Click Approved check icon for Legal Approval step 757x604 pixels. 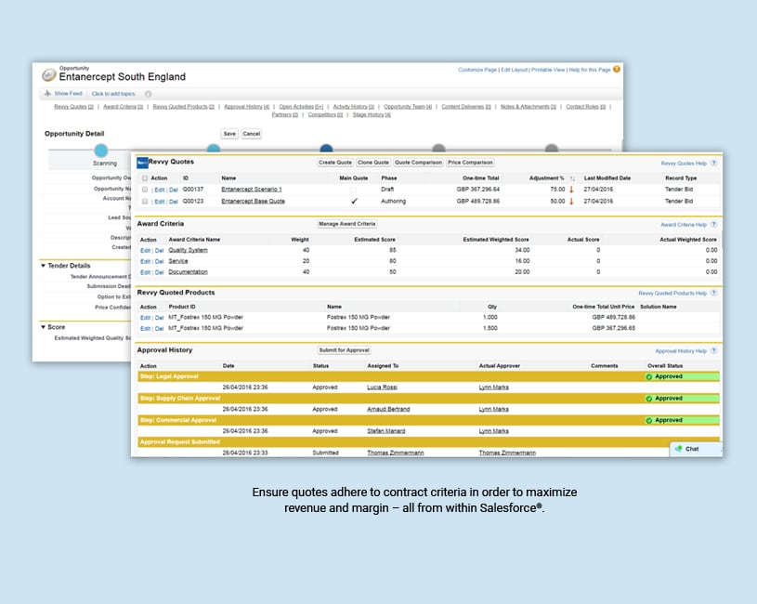649,376
